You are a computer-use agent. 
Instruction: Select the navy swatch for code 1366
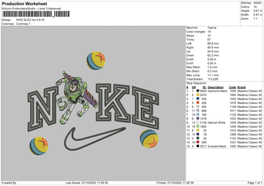click(x=198, y=134)
